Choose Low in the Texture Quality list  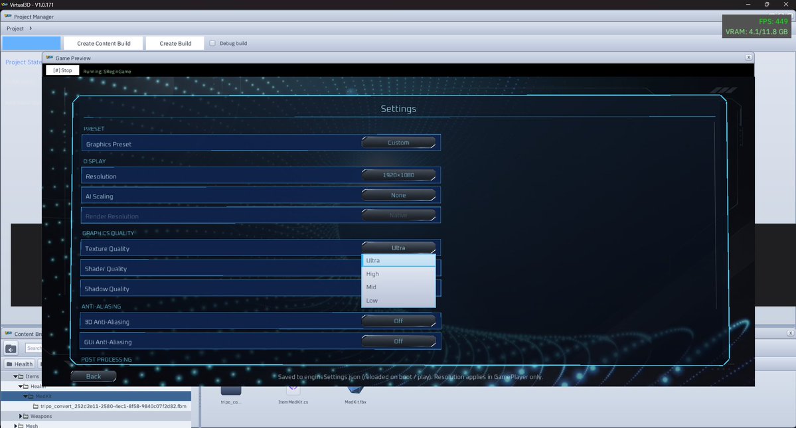tap(398, 300)
